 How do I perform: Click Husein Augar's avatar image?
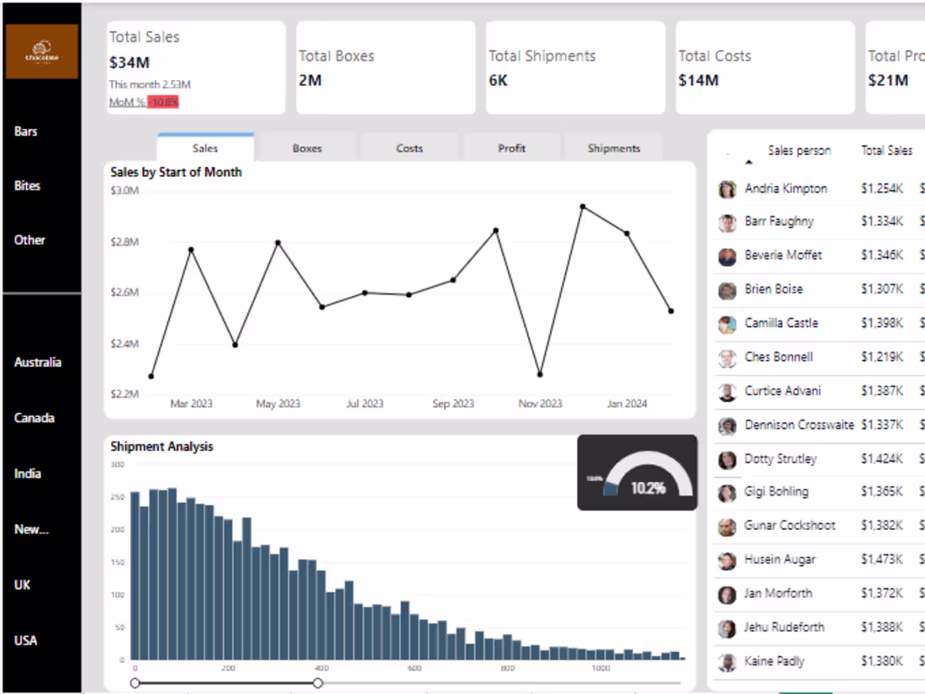[x=727, y=559]
